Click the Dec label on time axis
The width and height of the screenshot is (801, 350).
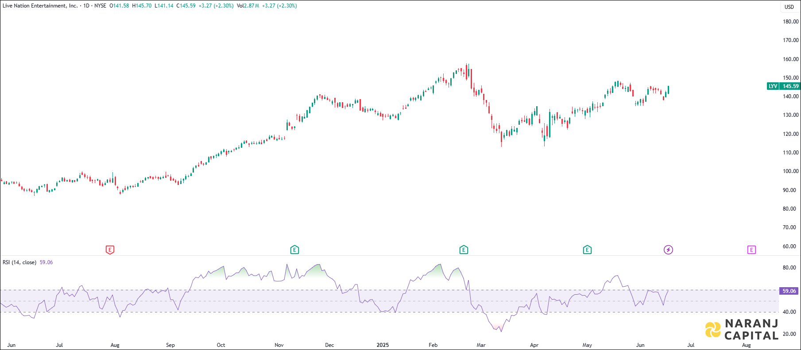point(329,345)
